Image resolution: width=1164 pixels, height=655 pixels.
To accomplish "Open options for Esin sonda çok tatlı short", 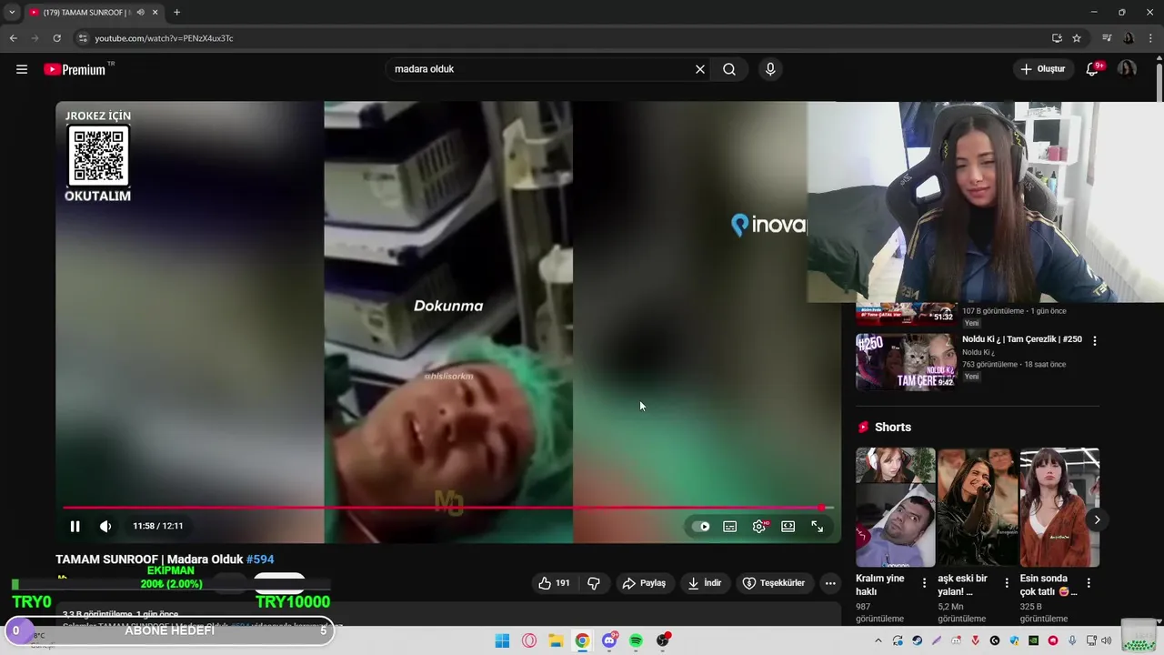I will (x=1089, y=583).
